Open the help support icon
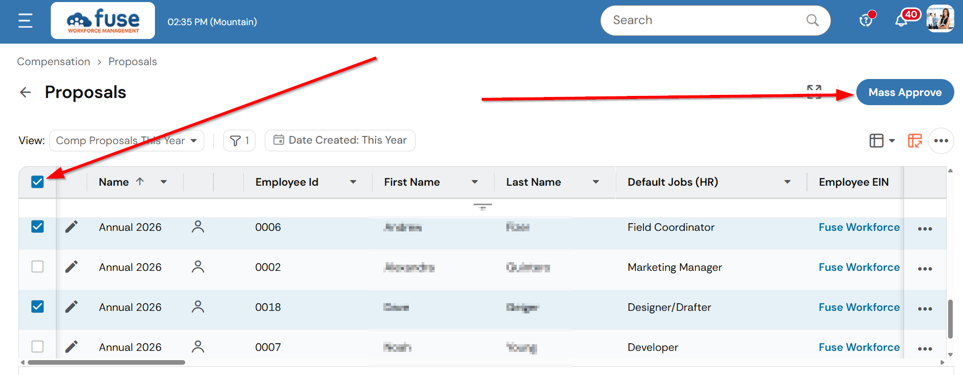The height and width of the screenshot is (375, 963). [866, 21]
